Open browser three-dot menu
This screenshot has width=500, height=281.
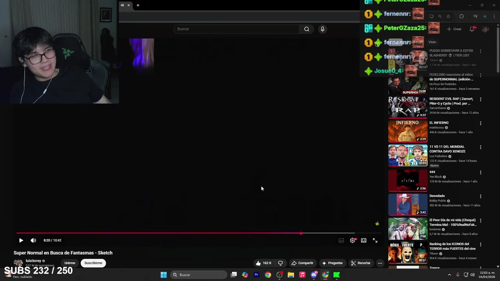pos(493,16)
